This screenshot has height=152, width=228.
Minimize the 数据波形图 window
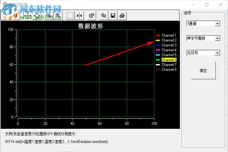coord(193,5)
